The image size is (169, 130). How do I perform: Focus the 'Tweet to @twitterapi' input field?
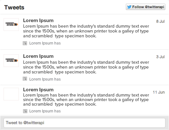(84, 123)
